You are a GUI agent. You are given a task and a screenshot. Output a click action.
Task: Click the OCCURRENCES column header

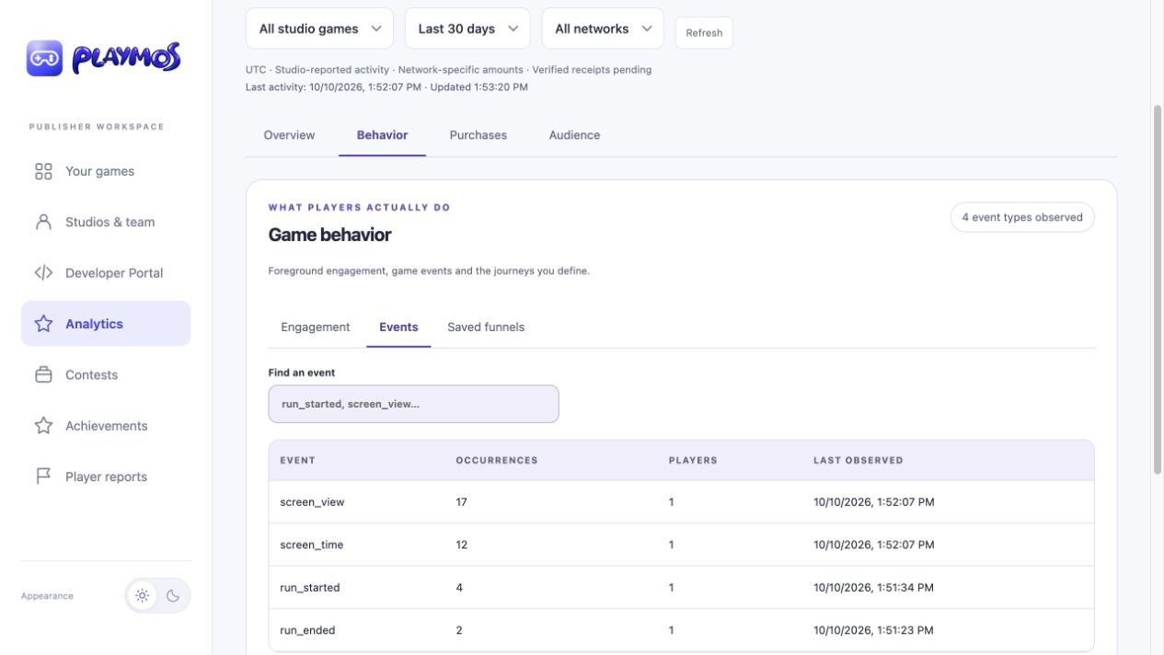tap(497, 460)
